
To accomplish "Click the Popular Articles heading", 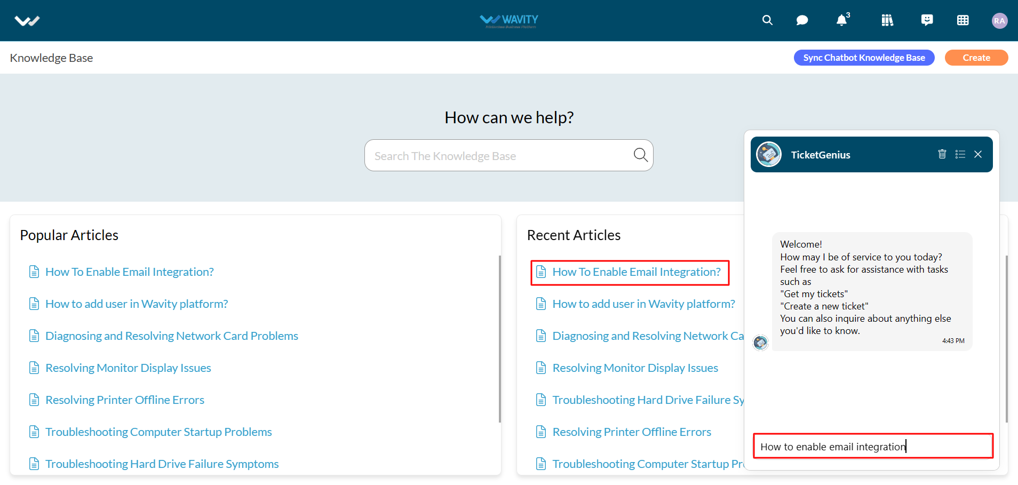I will (x=69, y=235).
